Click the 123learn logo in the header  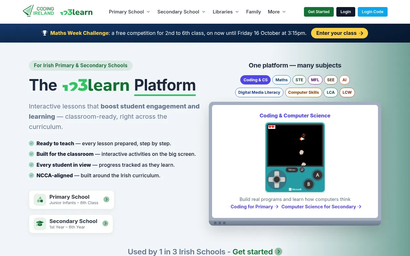click(76, 12)
